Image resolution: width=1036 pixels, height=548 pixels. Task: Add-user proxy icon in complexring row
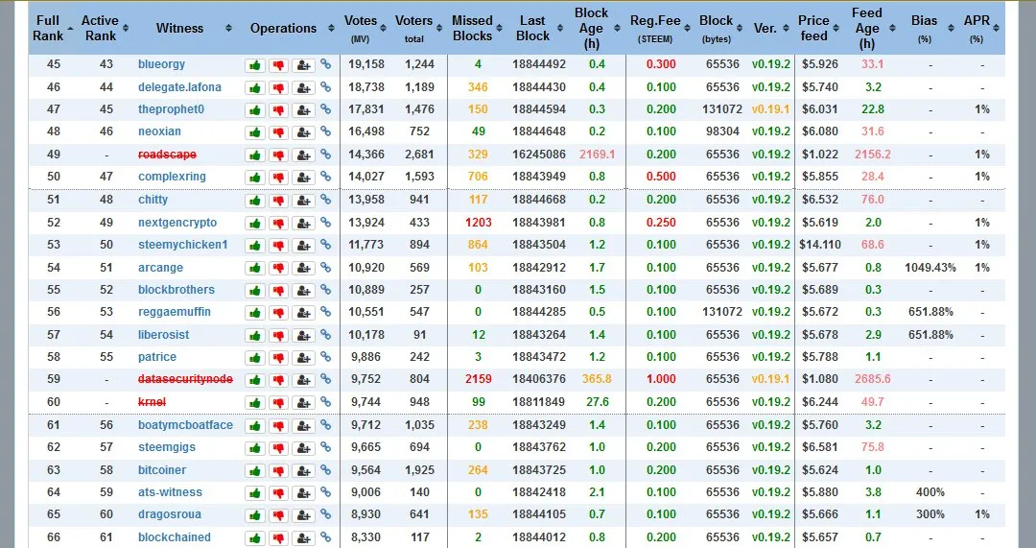point(303,178)
